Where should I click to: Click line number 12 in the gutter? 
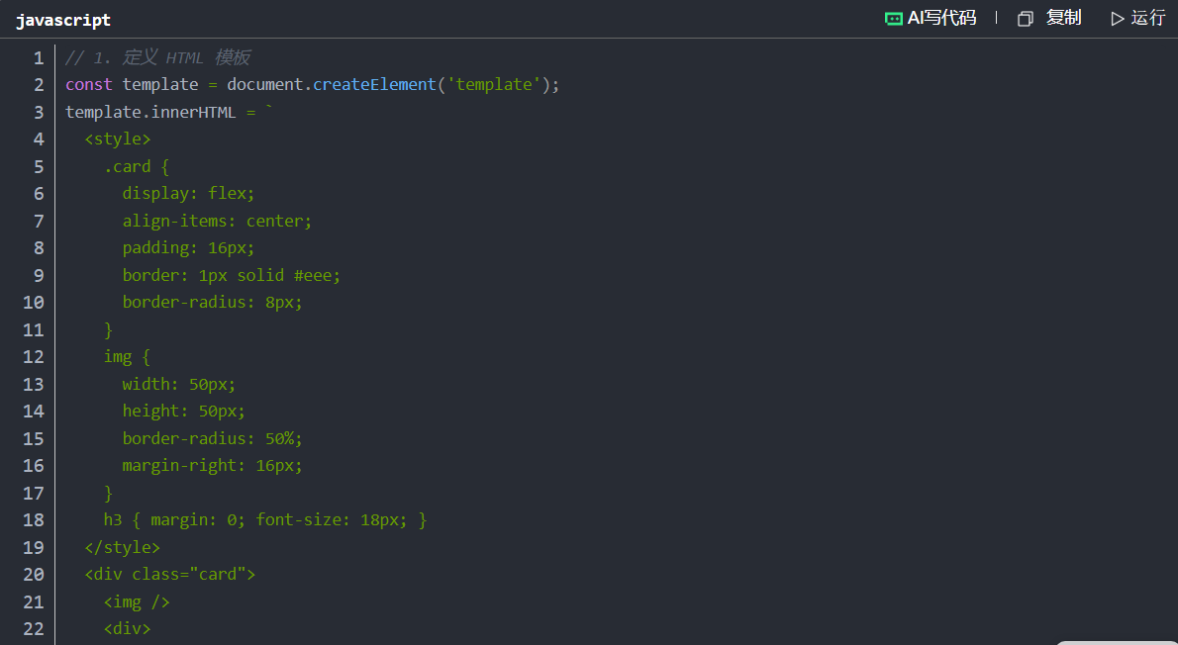[34, 356]
